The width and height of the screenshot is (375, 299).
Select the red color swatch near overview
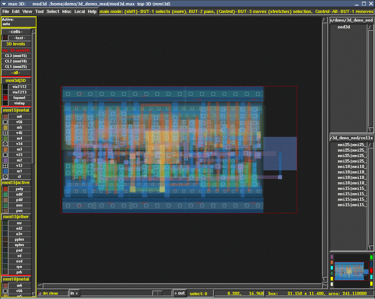pos(371,271)
